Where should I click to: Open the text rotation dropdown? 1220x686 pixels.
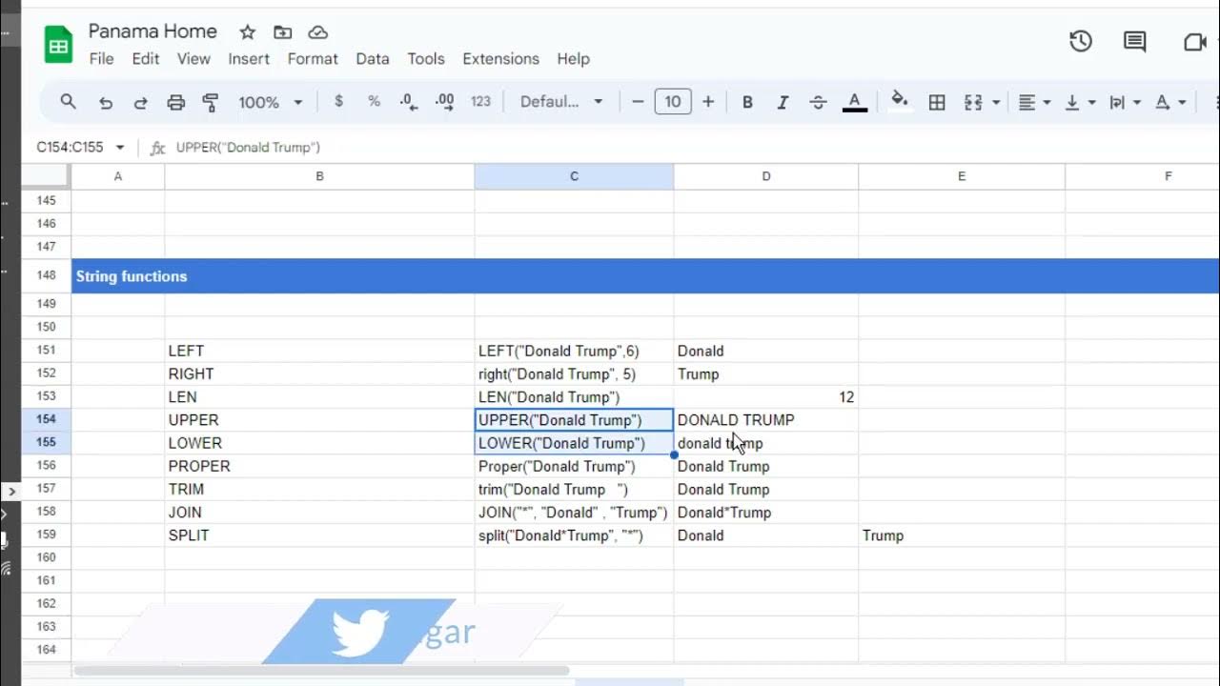(x=1170, y=102)
